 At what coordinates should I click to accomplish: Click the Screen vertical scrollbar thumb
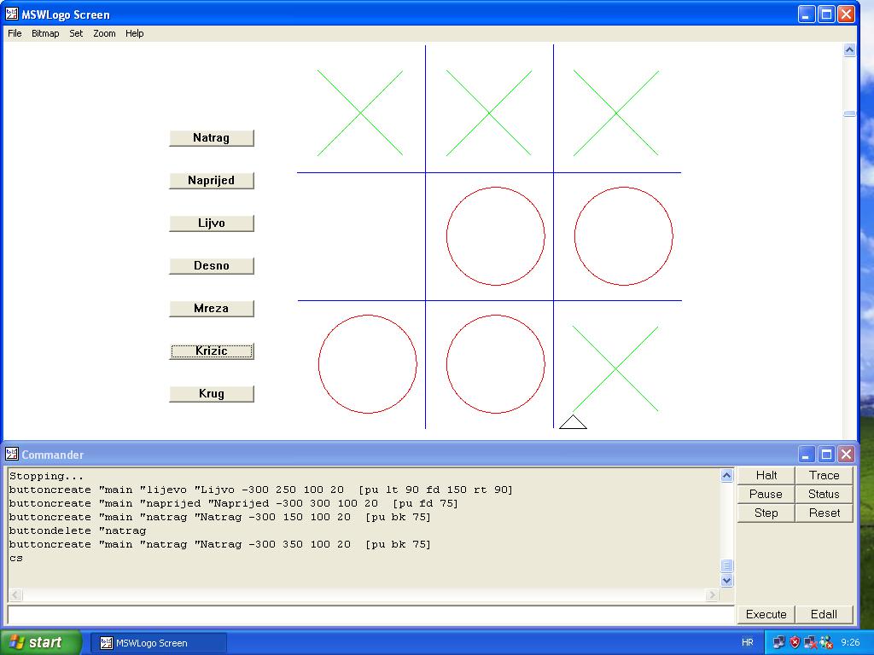849,113
